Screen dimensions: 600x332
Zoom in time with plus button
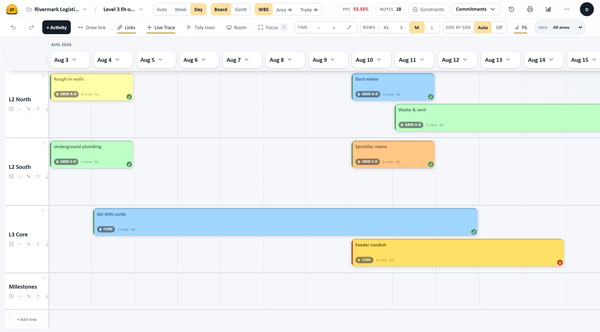[334, 27]
